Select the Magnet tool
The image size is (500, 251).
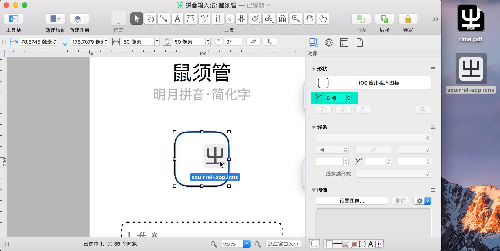(x=282, y=19)
